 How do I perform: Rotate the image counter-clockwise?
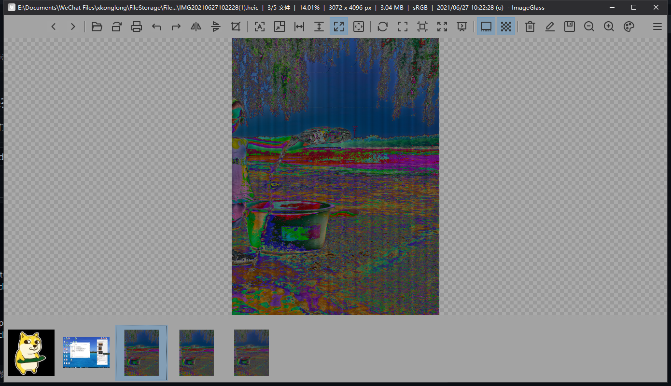[156, 27]
